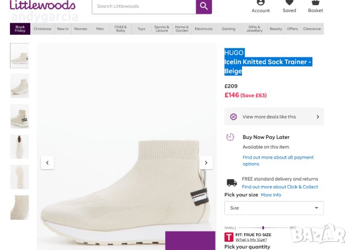Select the first shoe thumbnail
Image resolution: width=352 pixels, height=250 pixels.
[x=20, y=56]
